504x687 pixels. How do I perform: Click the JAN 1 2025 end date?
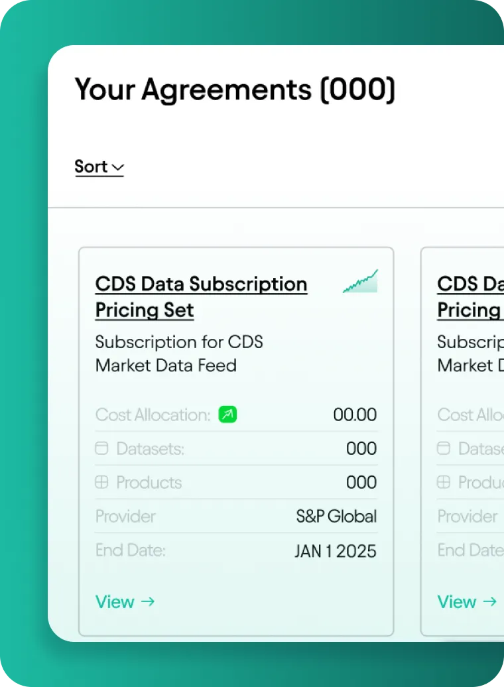(x=336, y=551)
